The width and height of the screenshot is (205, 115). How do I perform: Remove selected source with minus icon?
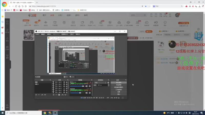coord(56,95)
